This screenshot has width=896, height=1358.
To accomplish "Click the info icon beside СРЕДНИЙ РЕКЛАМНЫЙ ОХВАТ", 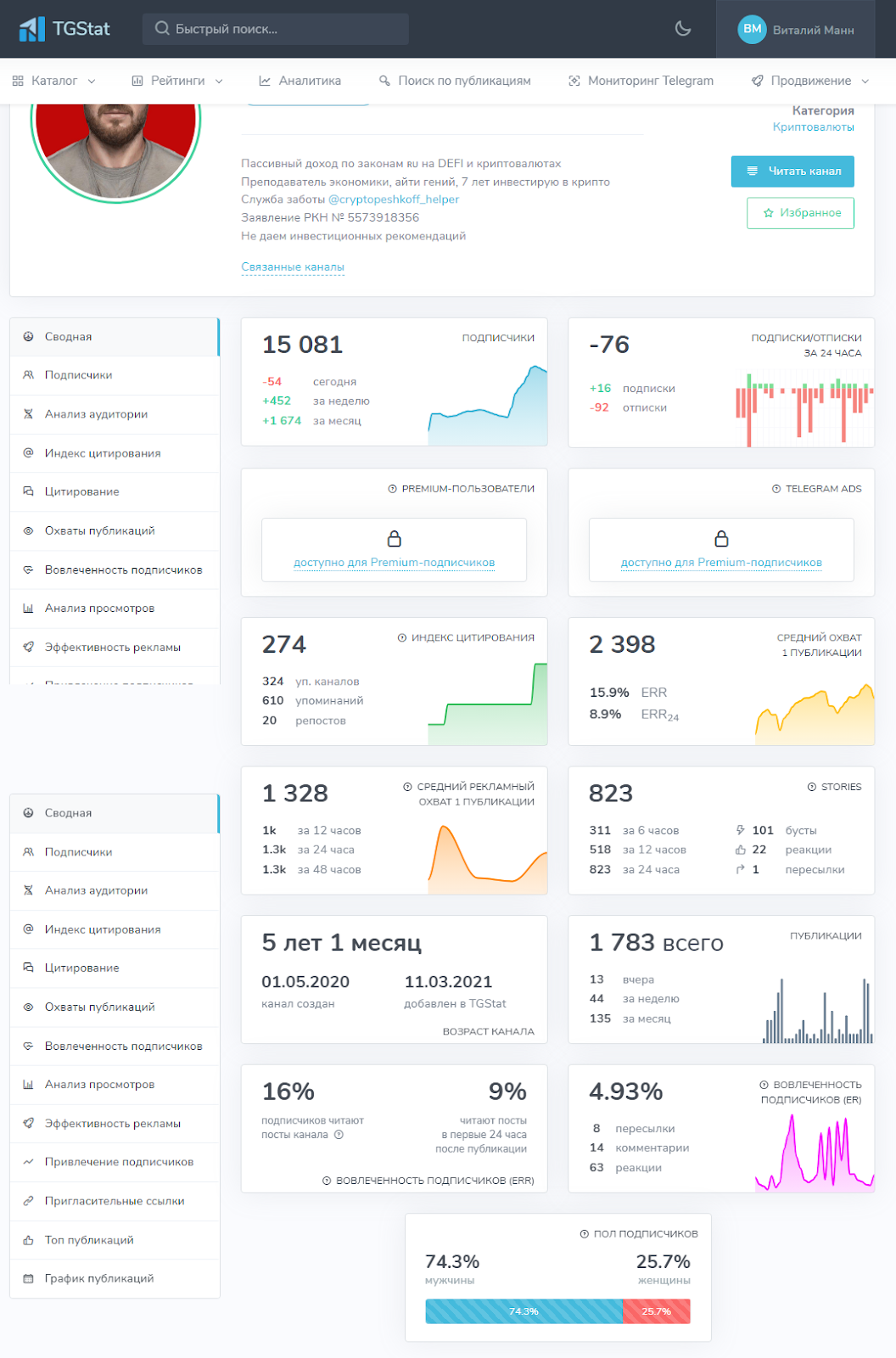I will point(408,788).
